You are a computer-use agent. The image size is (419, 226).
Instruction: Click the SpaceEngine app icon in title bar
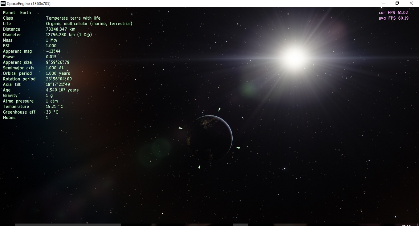(3, 3)
